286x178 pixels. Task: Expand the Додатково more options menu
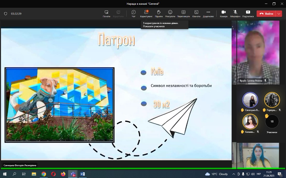pyautogui.click(x=208, y=13)
